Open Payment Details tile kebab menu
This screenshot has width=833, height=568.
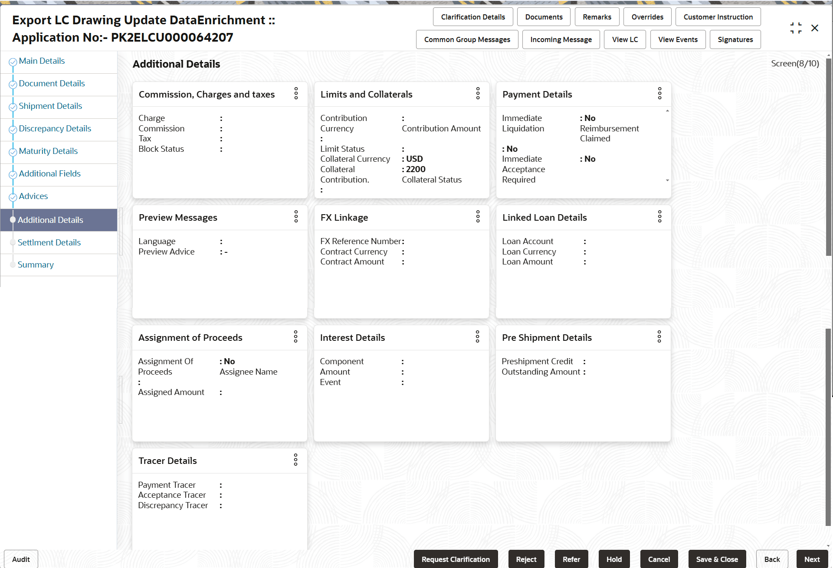pyautogui.click(x=659, y=94)
